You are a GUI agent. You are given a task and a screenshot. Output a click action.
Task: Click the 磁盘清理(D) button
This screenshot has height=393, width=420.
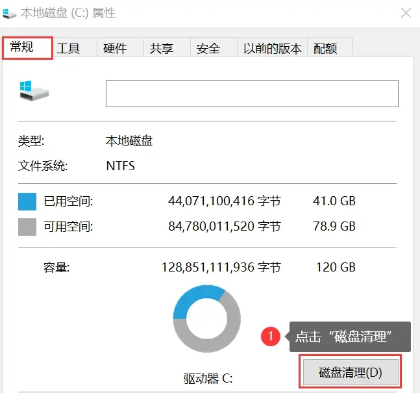351,372
